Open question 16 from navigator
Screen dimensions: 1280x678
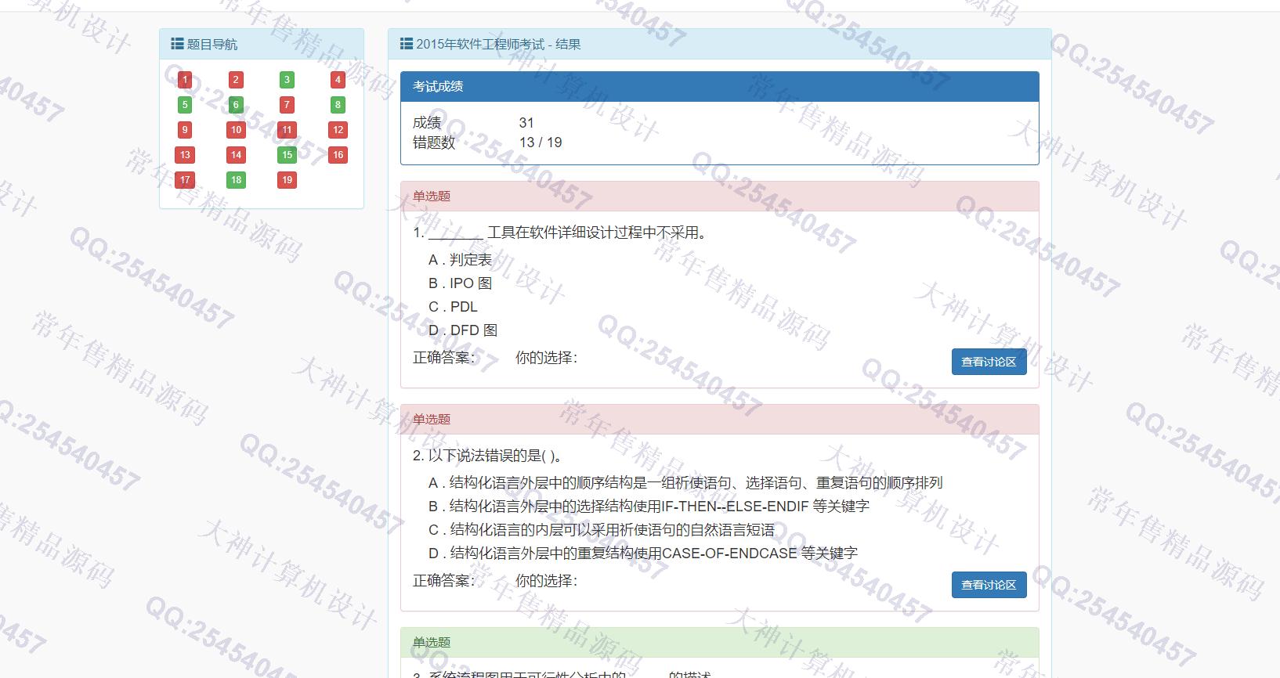[x=338, y=155]
